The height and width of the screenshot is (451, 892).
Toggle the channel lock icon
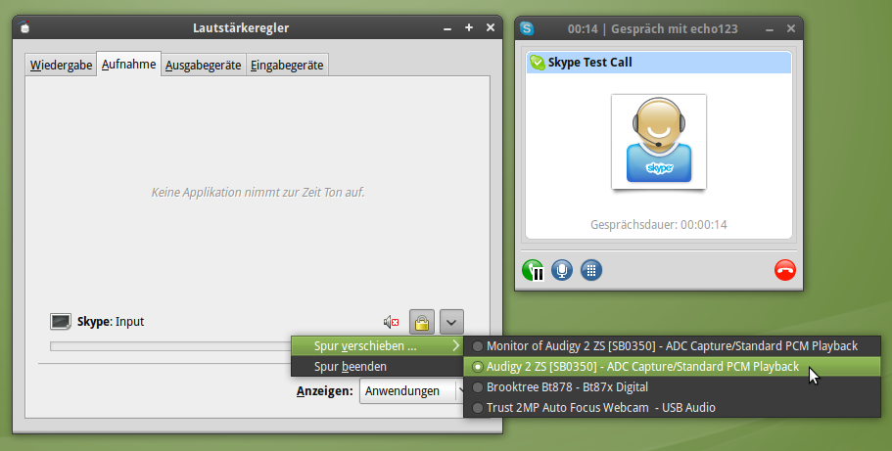(x=421, y=322)
